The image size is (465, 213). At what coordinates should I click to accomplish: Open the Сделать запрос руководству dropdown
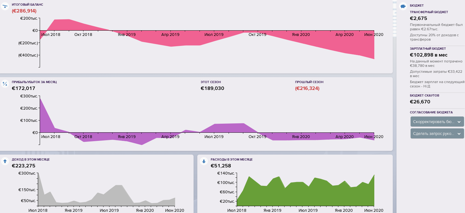437,134
